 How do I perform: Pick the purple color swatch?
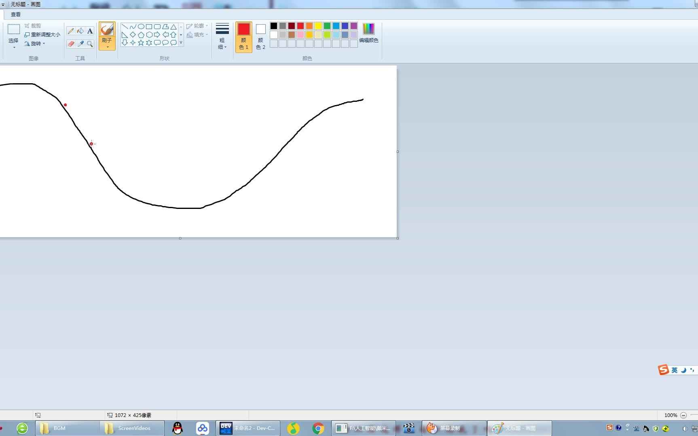click(x=354, y=26)
